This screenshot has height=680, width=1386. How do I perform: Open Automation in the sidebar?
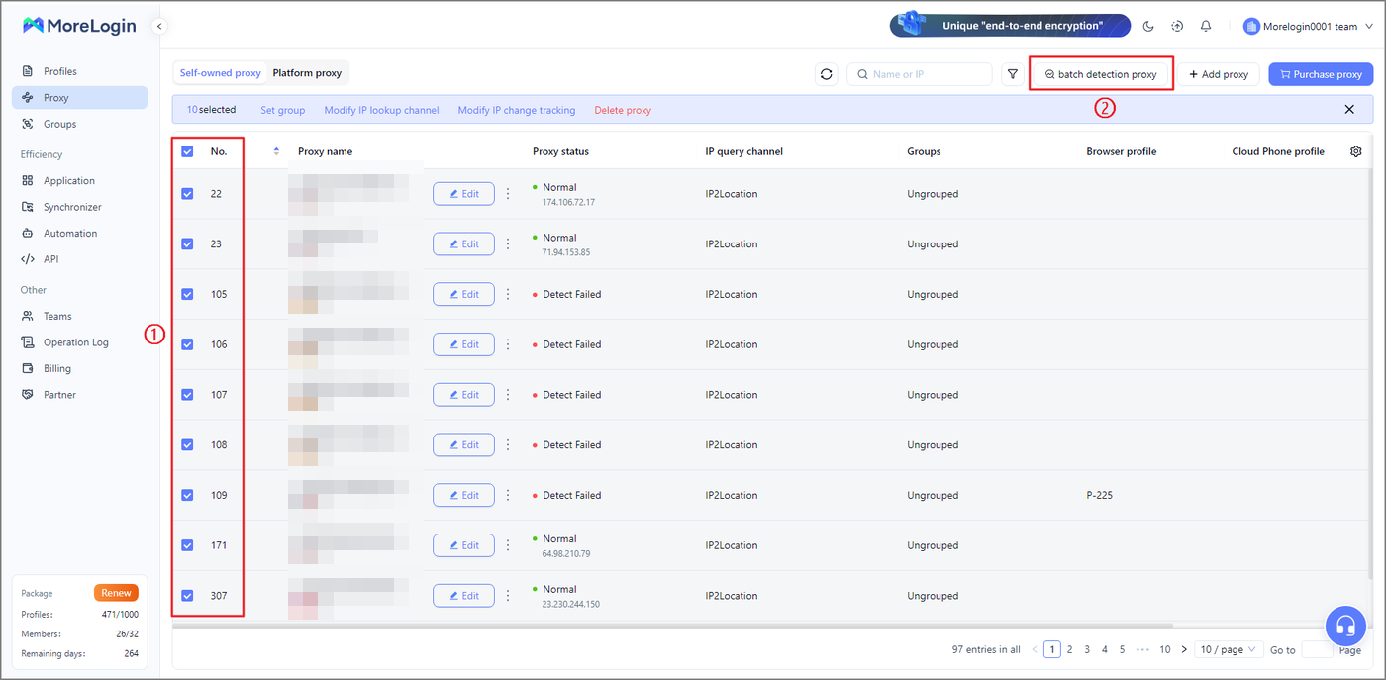coord(79,234)
